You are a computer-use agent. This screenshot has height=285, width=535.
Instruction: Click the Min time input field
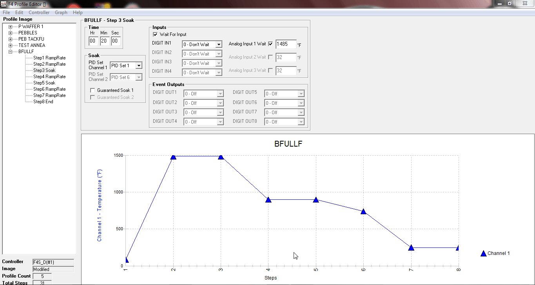tap(104, 41)
